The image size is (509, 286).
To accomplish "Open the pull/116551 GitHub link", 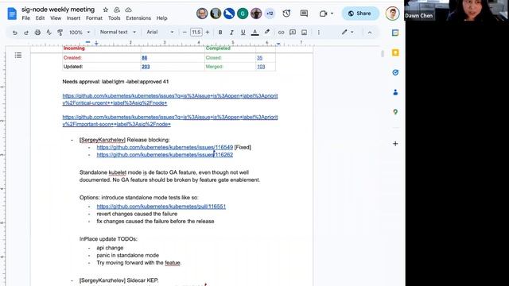I will point(161,207).
